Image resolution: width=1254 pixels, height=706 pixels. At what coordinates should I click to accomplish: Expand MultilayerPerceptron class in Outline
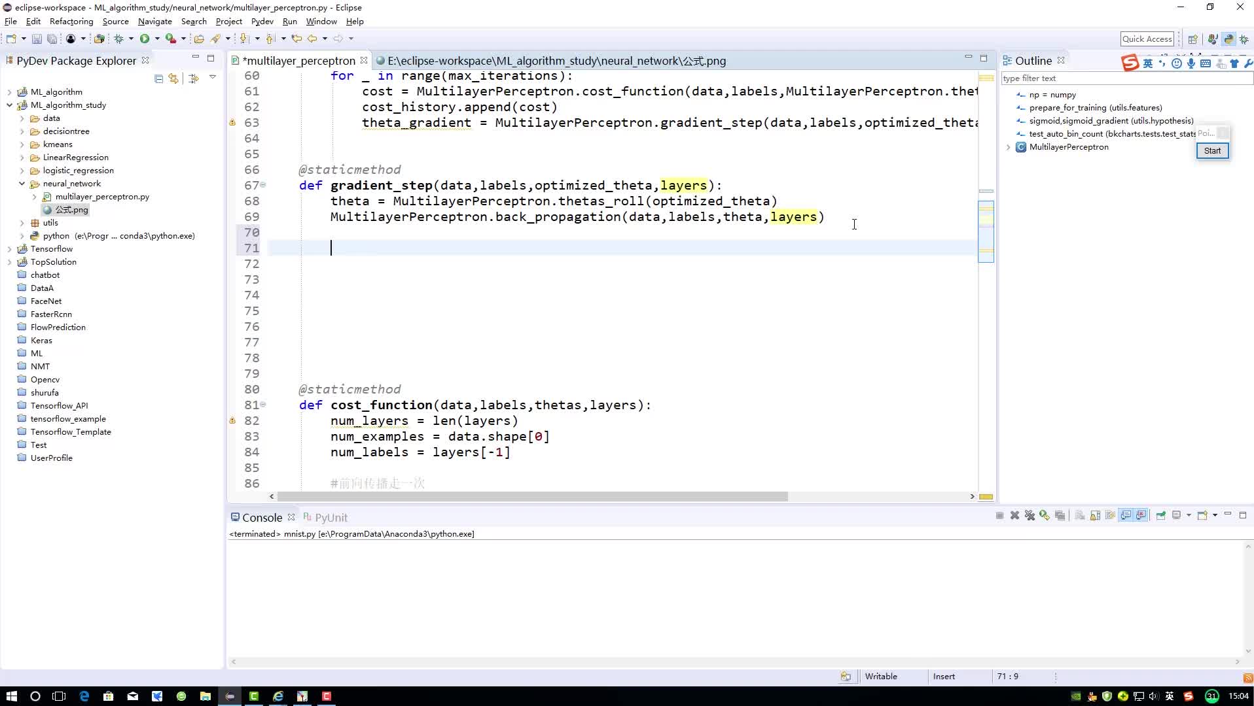coord(1009,147)
